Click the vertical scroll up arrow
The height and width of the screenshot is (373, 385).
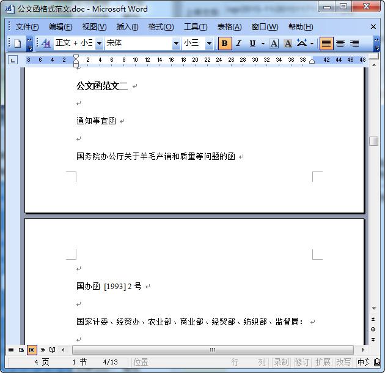click(x=374, y=65)
